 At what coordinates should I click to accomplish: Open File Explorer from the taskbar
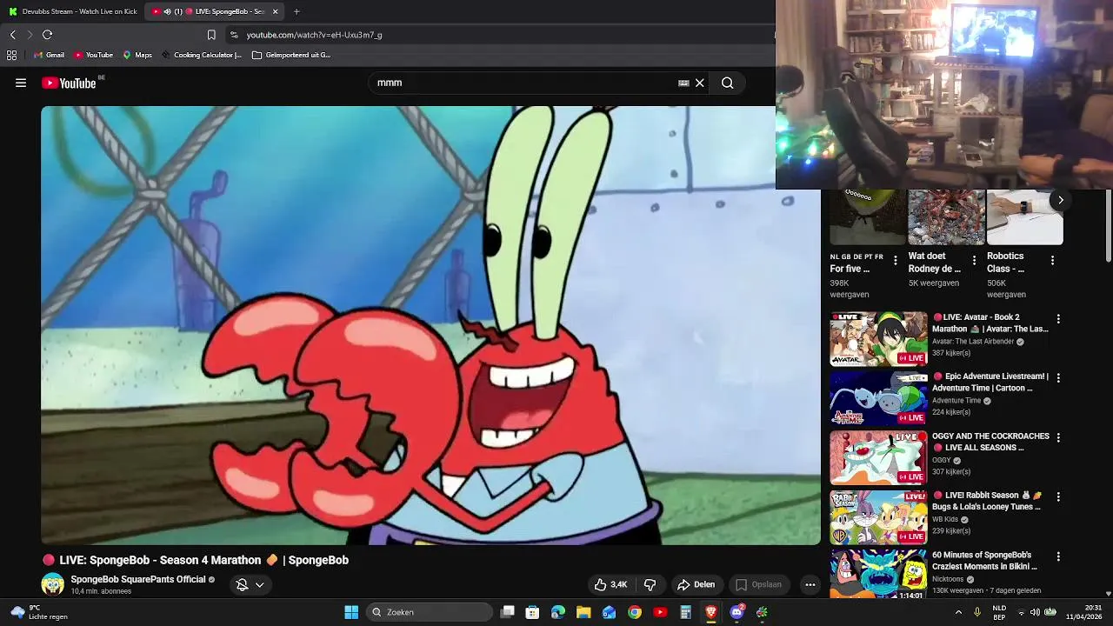tap(583, 612)
